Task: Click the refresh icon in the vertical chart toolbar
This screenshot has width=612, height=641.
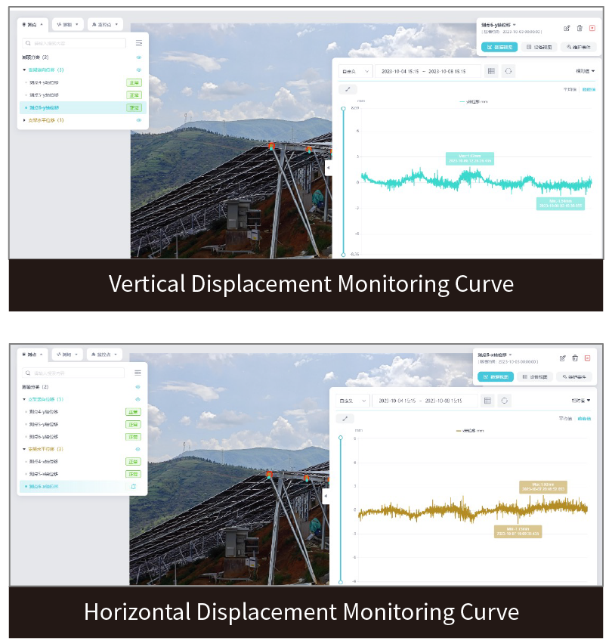Action: (508, 71)
